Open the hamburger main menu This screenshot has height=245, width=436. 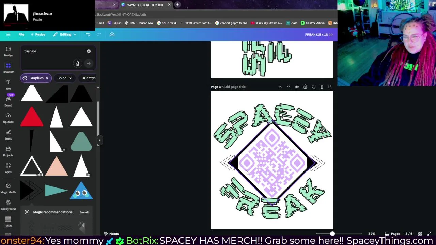[8, 34]
